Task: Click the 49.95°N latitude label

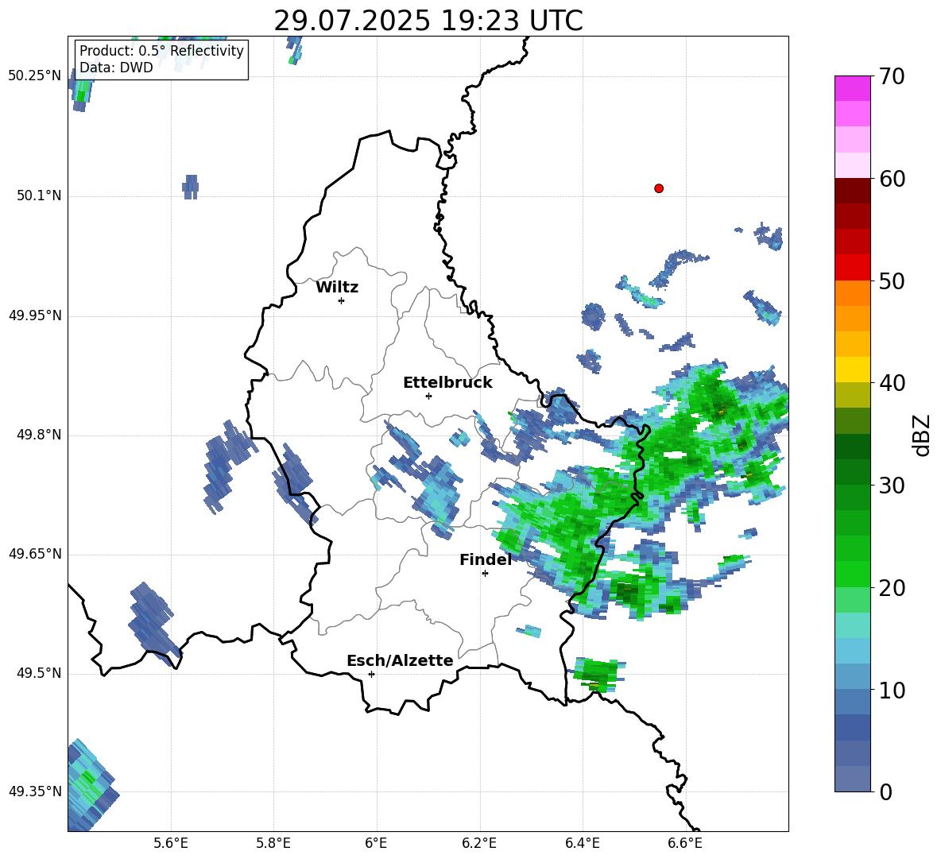Action: click(36, 315)
